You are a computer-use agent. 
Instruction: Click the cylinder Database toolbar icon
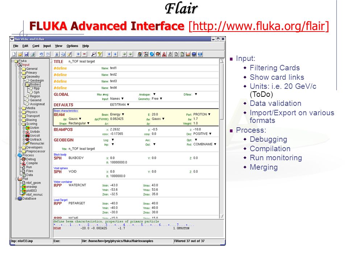(194, 54)
